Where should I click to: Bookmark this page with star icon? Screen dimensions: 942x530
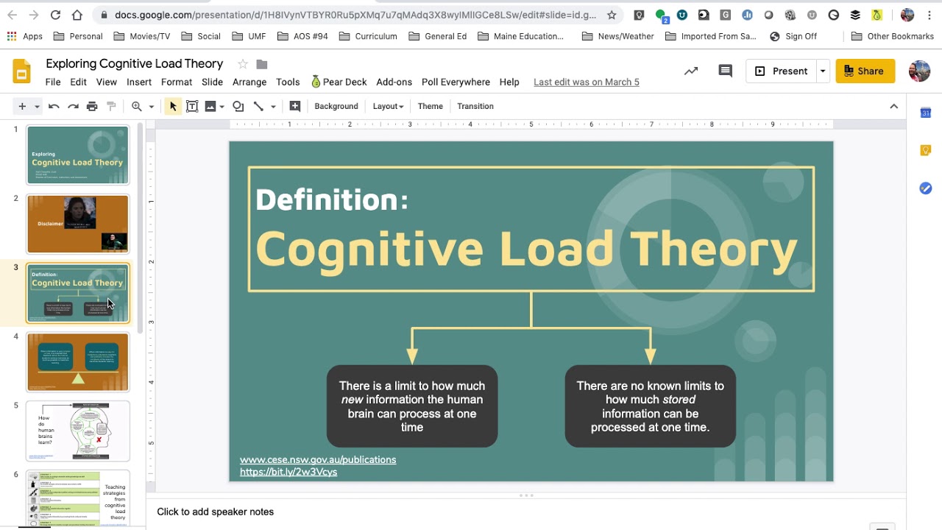(612, 15)
